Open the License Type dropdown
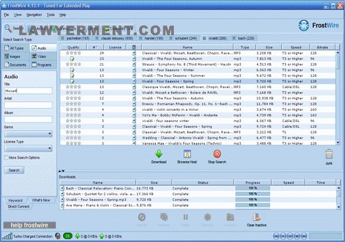This screenshot has width=345, height=242. click(x=28, y=148)
